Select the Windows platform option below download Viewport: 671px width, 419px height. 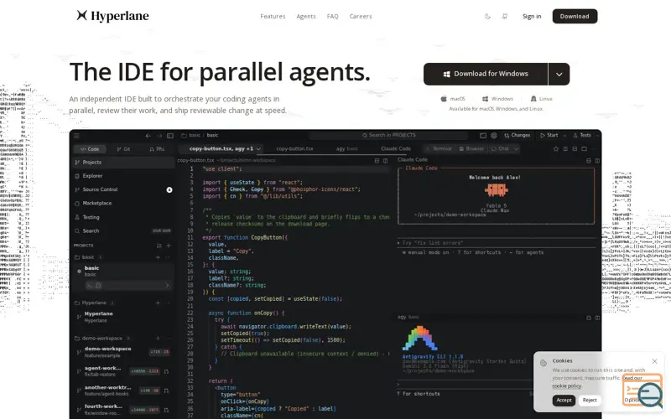coord(497,99)
